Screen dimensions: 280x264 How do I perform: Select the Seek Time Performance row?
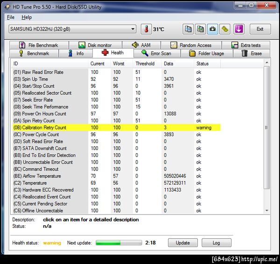click(116, 107)
